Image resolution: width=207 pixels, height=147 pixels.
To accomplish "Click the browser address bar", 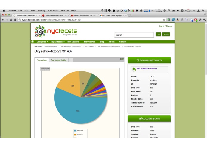I will [x=92, y=20].
